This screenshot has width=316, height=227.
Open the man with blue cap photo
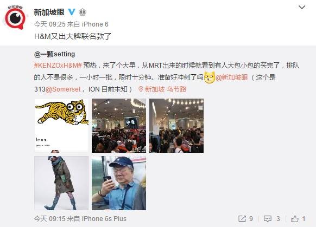tap(119, 183)
